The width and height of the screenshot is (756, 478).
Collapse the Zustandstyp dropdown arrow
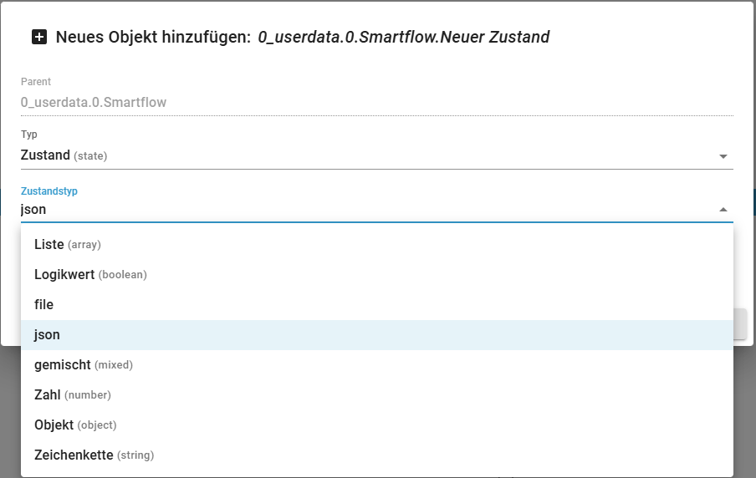[x=723, y=210]
